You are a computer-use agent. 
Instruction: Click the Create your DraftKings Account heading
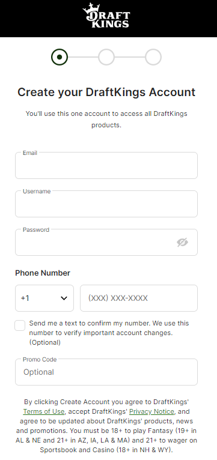[x=106, y=92]
